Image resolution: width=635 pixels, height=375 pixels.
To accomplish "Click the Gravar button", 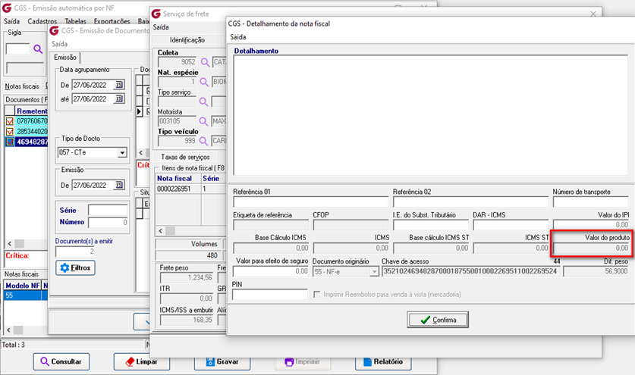I will tap(222, 361).
